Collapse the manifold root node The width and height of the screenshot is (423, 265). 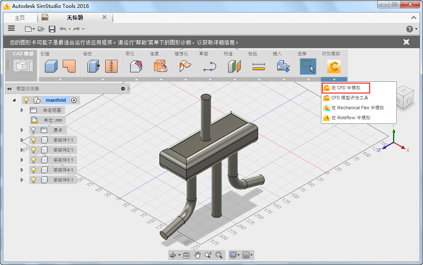point(14,100)
